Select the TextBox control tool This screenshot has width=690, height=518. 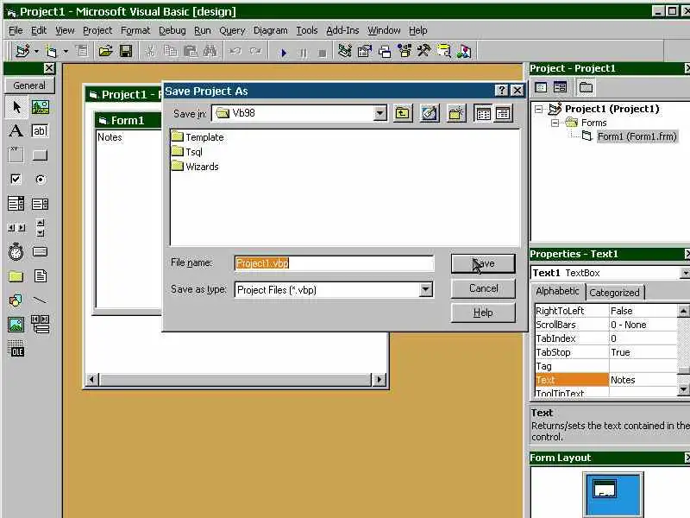[40, 131]
